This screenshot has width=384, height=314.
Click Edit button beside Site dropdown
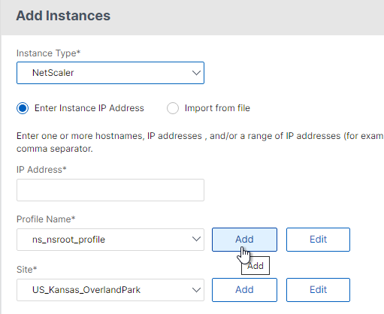[x=318, y=290]
